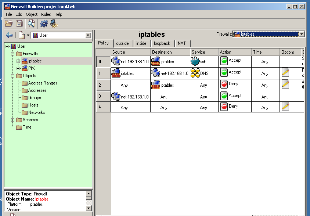
Task: Select rule number 3 row header
Action: pos(104,96)
